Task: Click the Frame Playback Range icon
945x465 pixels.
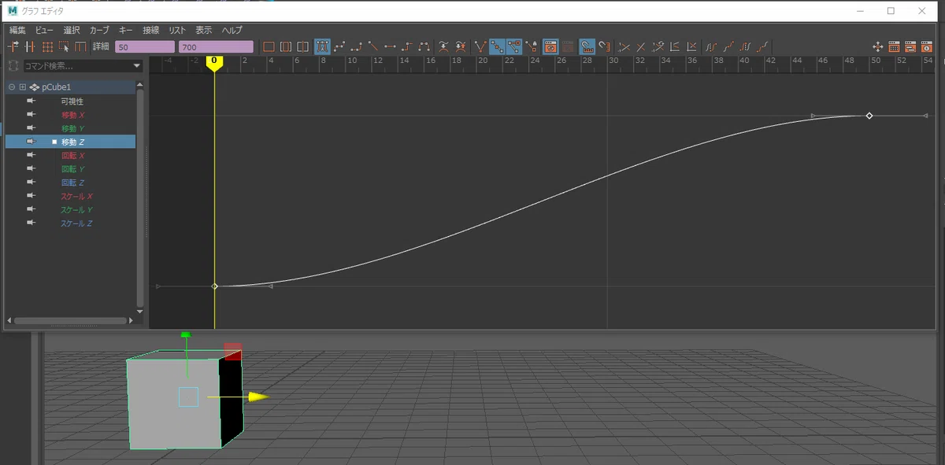Action: 286,46
